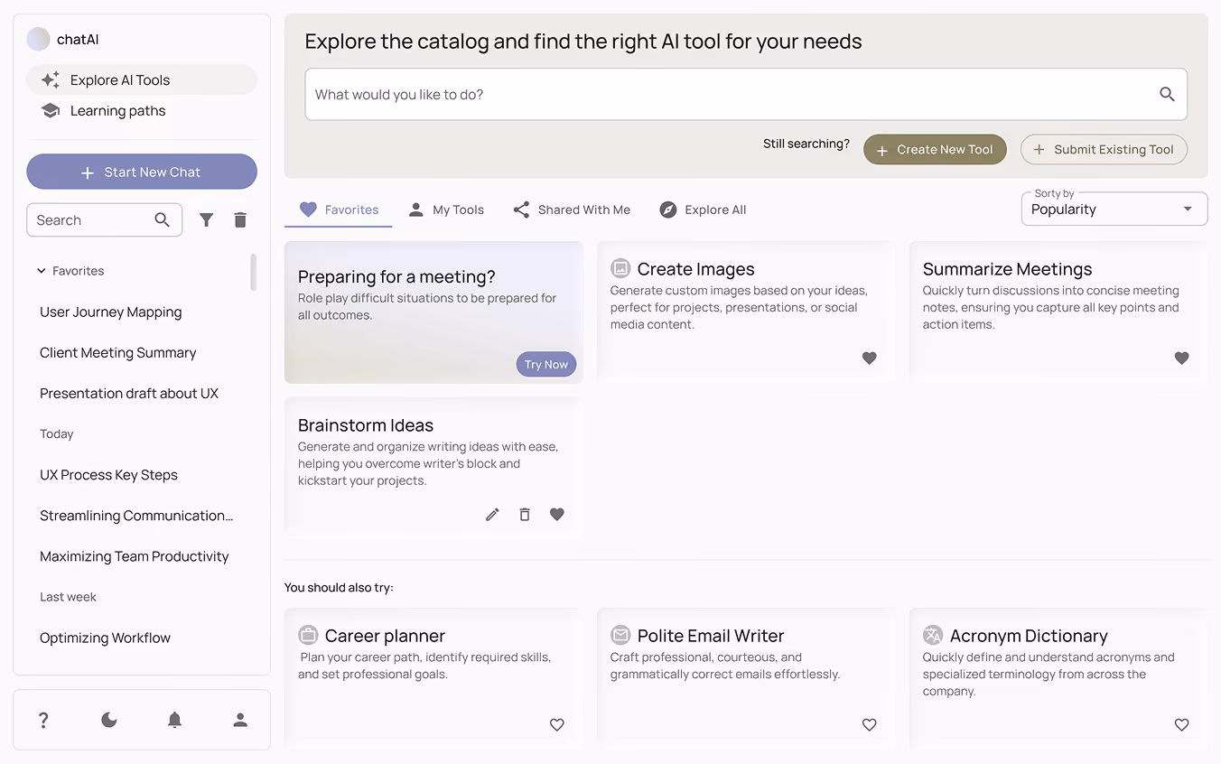Image resolution: width=1221 pixels, height=764 pixels.
Task: Click the translate icon on Acronym Dictionary
Action: pyautogui.click(x=933, y=635)
